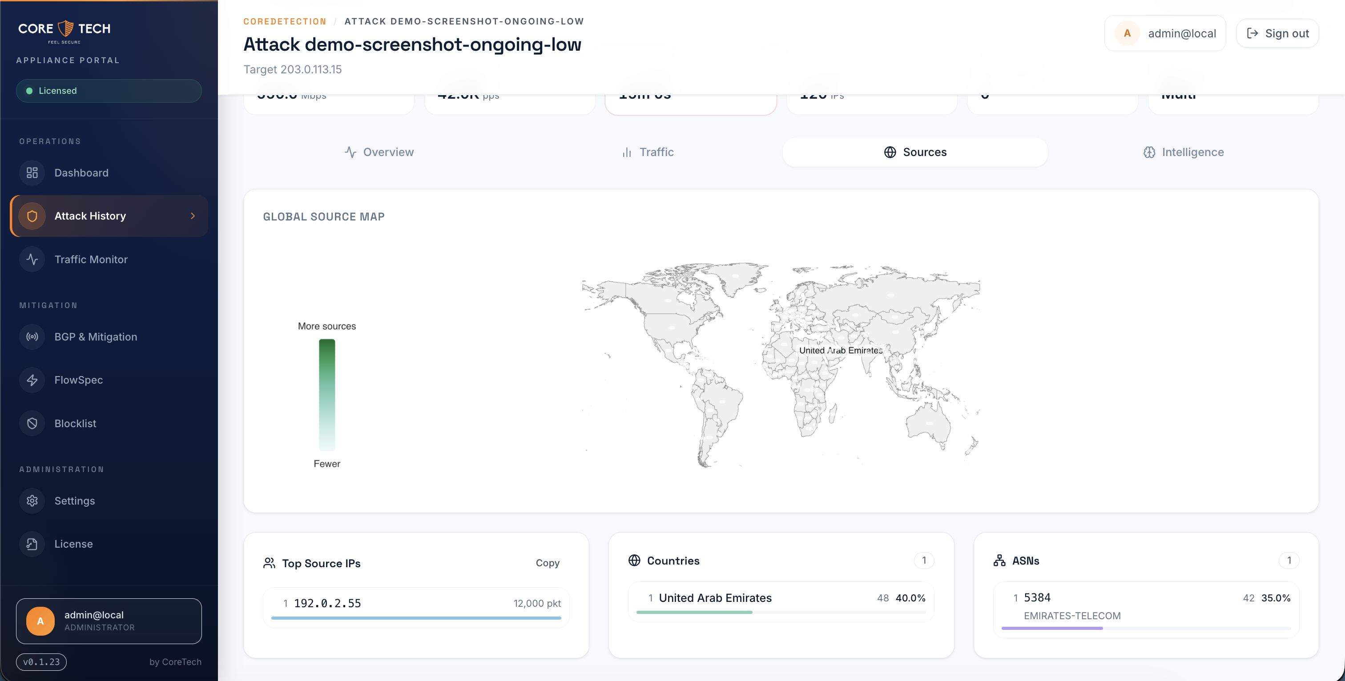Click the COREDETECTION breadcrumb link
The height and width of the screenshot is (681, 1345).
(285, 21)
